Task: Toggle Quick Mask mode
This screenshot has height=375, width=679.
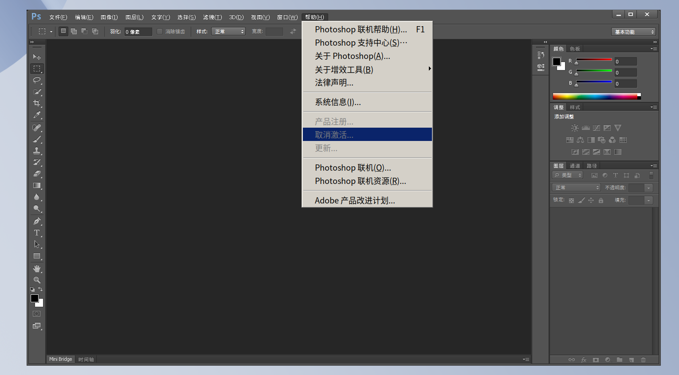Action: [37, 314]
